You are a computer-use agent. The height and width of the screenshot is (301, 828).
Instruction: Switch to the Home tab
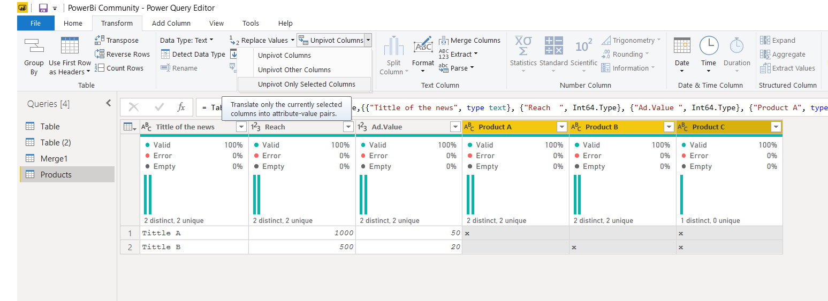73,23
